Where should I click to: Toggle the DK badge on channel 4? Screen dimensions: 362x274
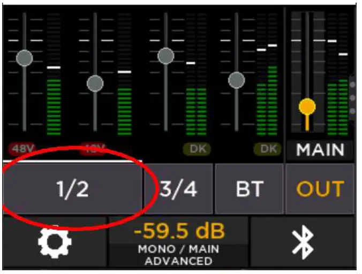268,149
